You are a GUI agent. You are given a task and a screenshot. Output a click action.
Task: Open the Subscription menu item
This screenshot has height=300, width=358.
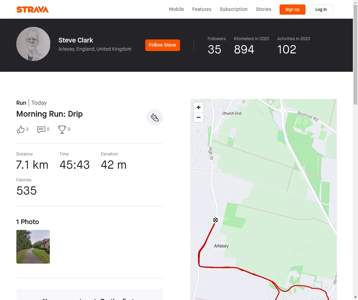click(234, 9)
